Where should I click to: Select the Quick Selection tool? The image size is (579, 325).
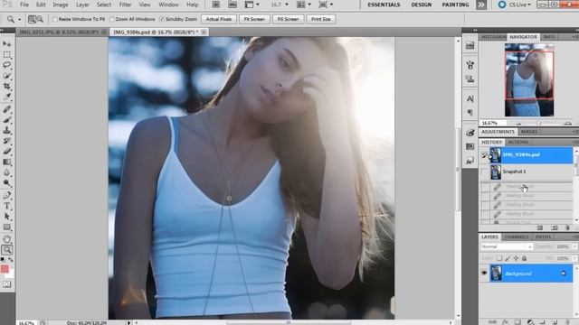coord(7,76)
